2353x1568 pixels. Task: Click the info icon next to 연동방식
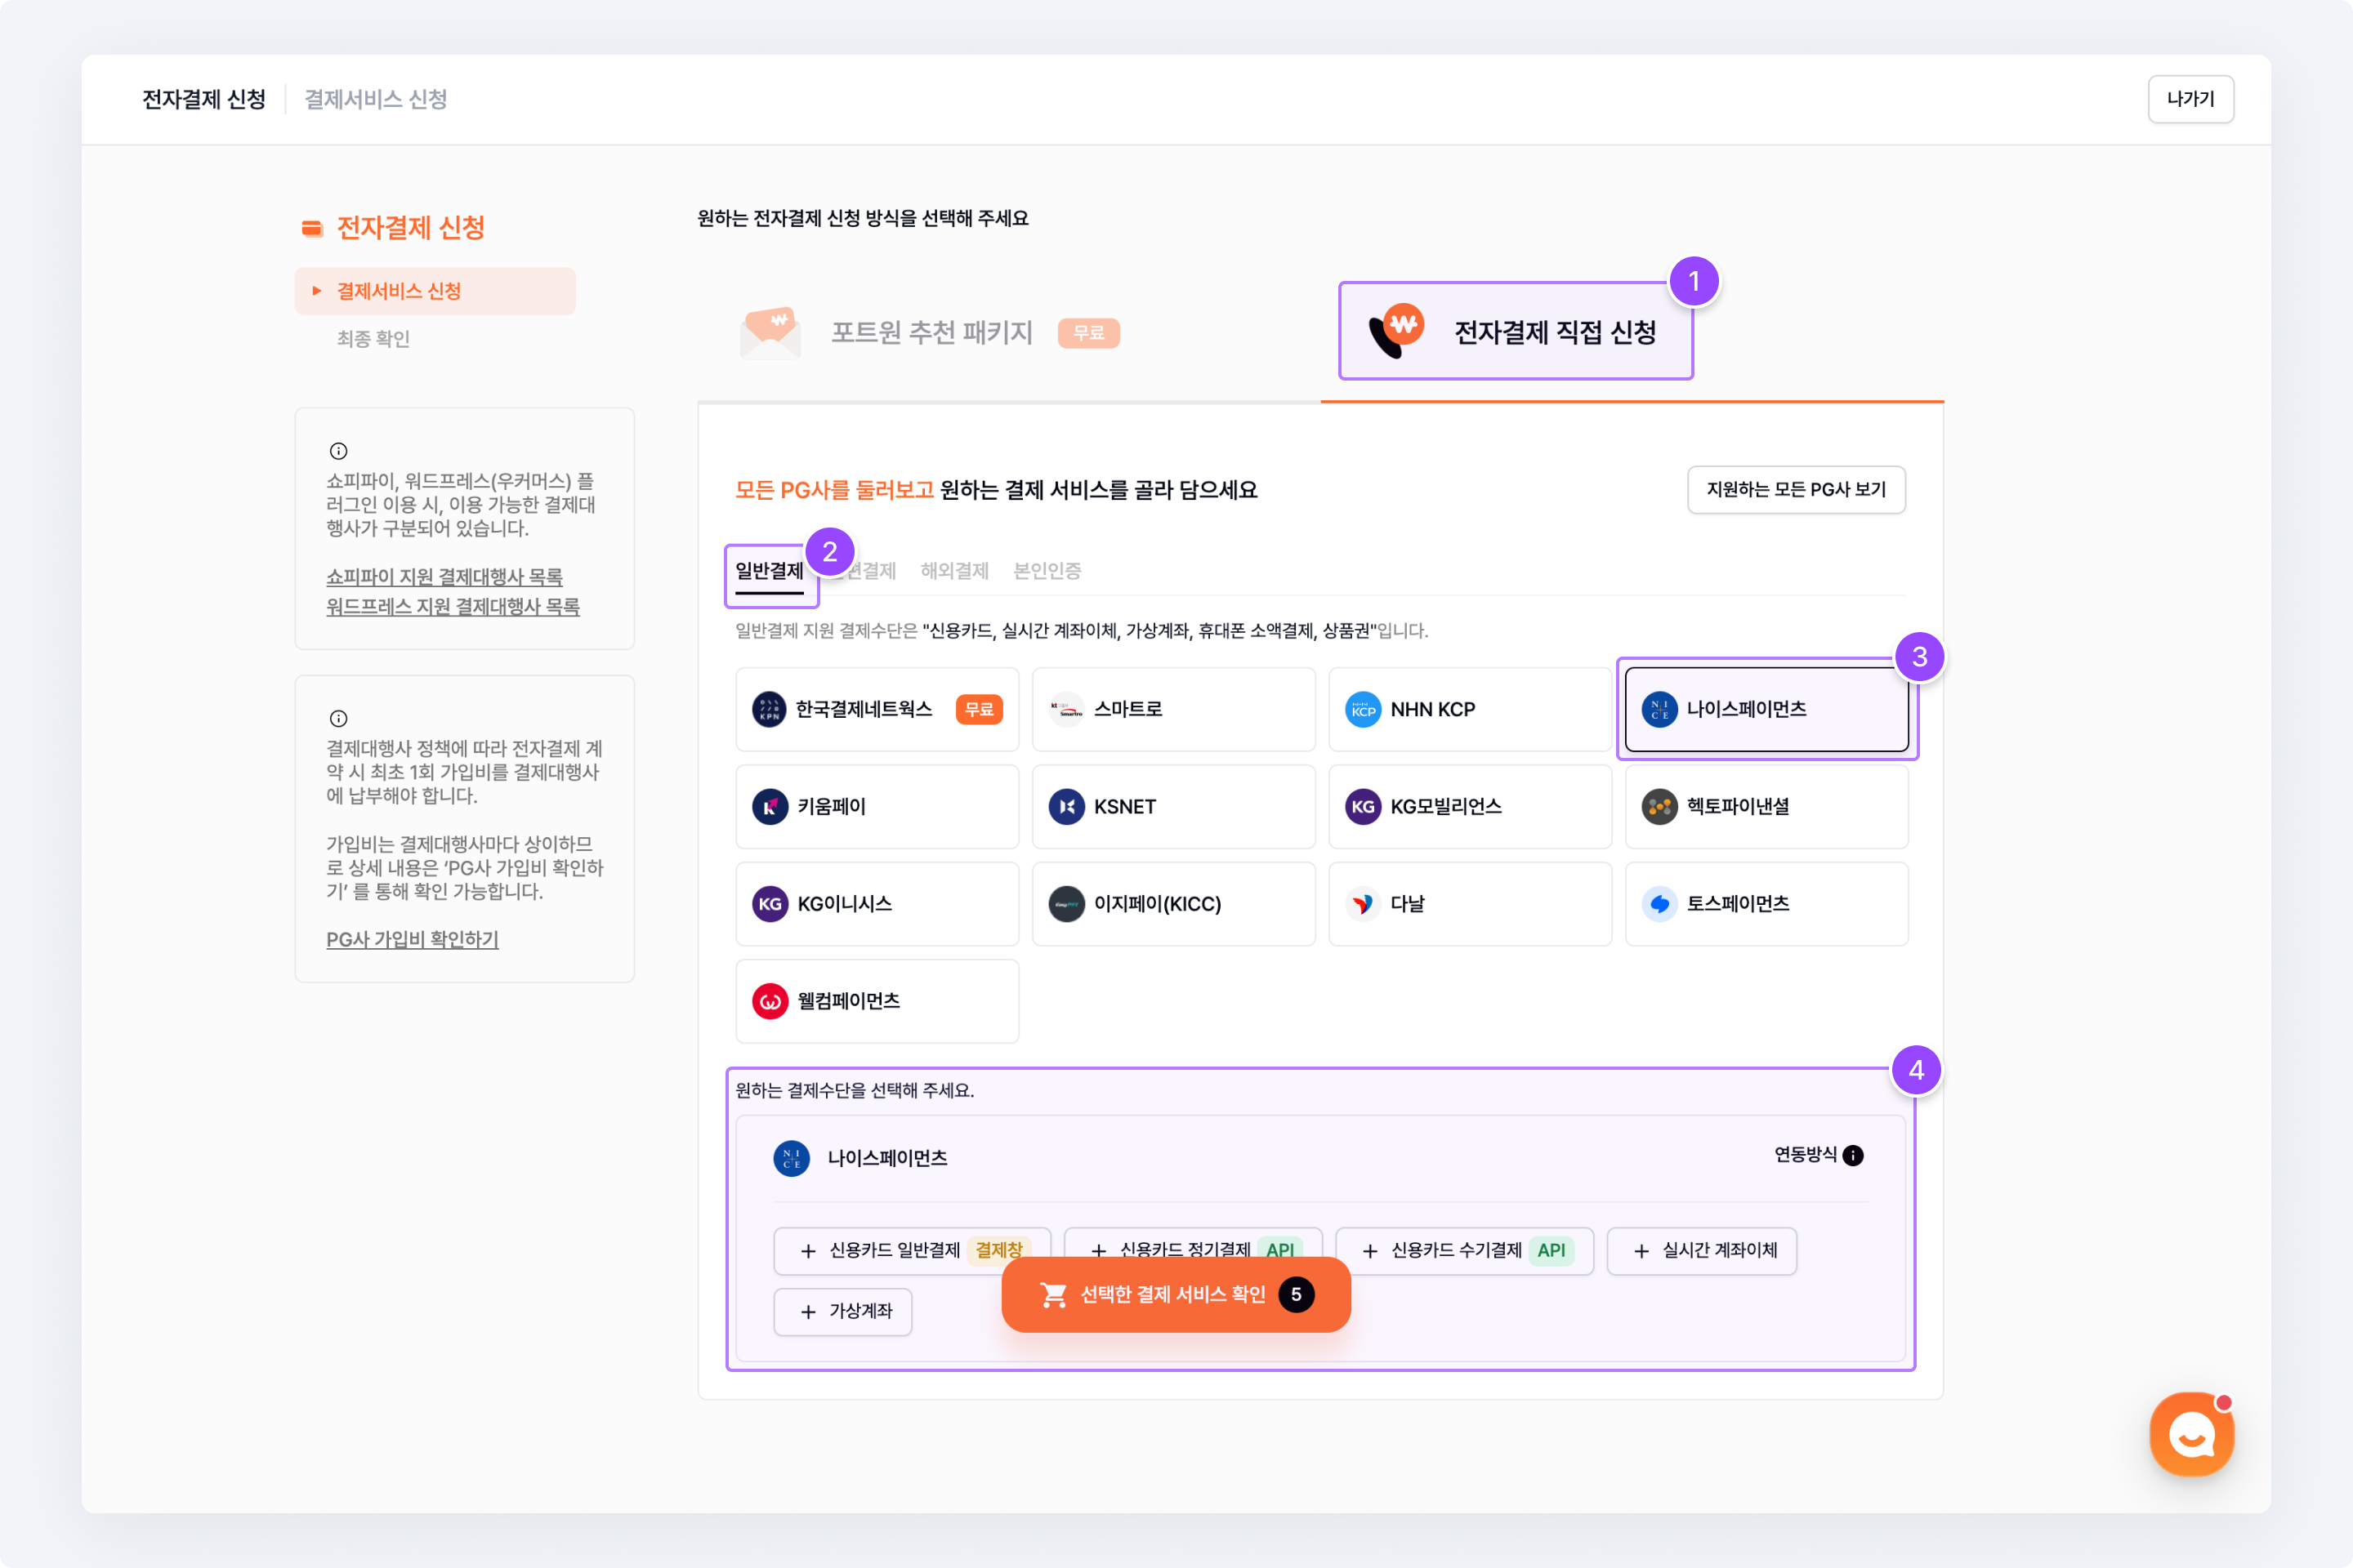[1853, 1155]
